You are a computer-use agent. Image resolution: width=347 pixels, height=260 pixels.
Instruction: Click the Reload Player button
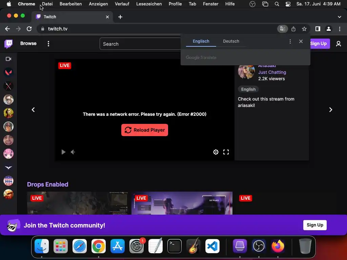(x=144, y=130)
